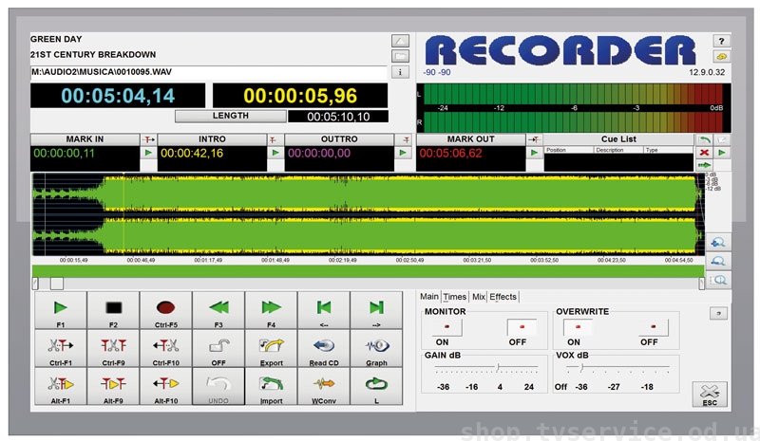Click the MARK IN button
This screenshot has width=760, height=441.
pyautogui.click(x=85, y=139)
